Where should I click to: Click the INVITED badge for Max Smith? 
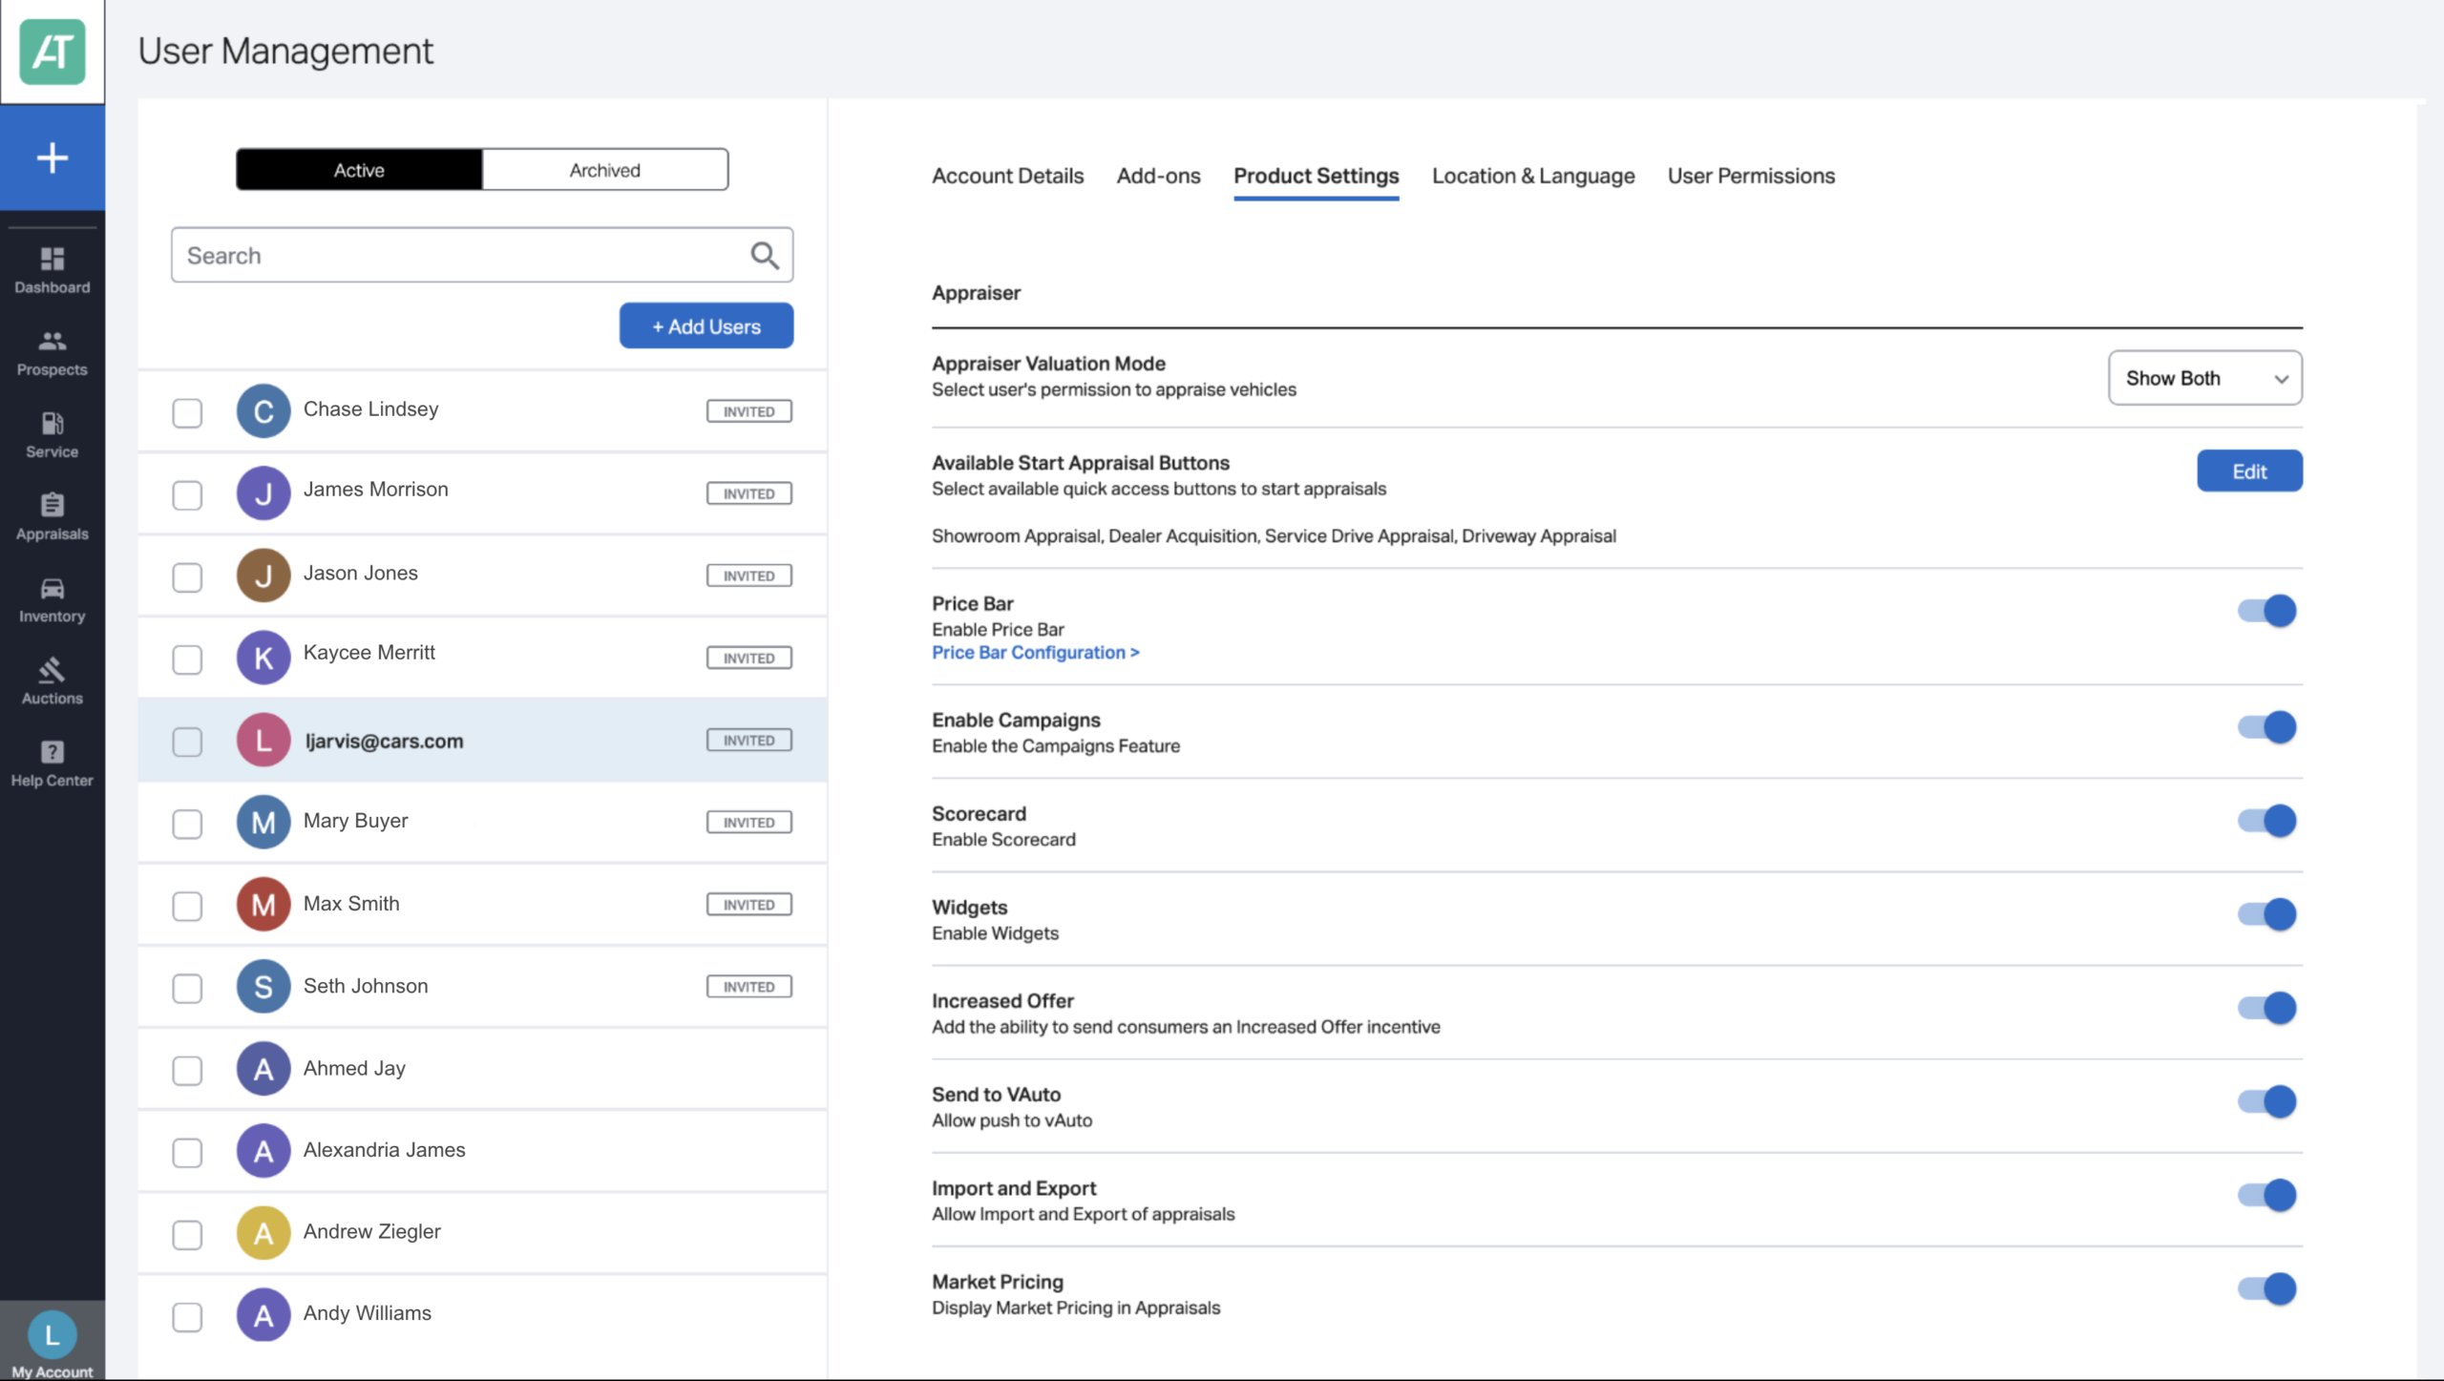[x=749, y=905]
